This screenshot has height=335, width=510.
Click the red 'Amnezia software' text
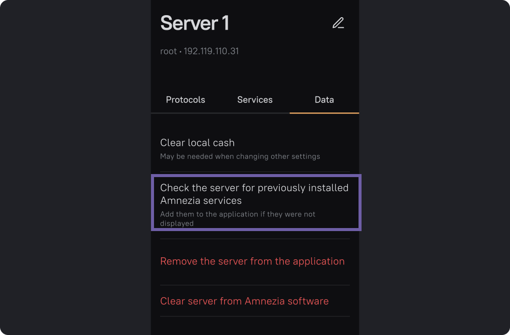click(286, 301)
